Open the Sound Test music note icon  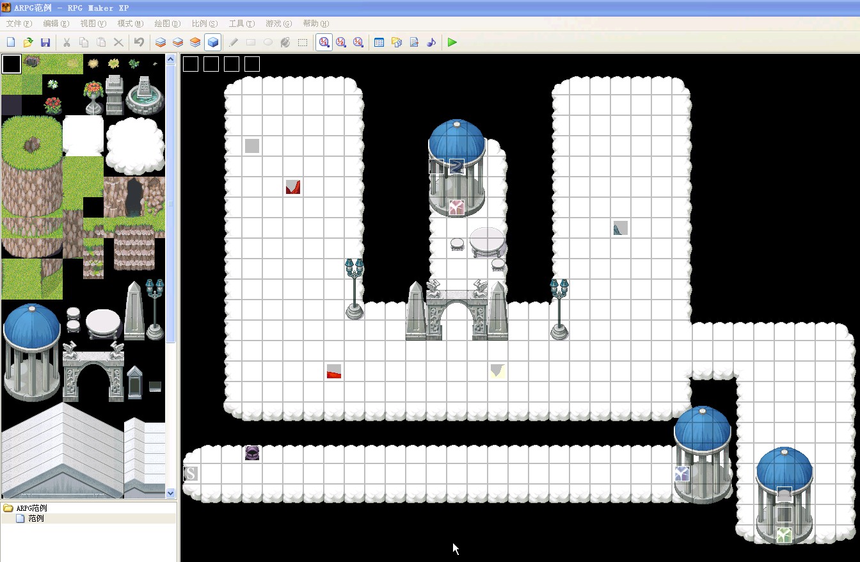(x=431, y=42)
